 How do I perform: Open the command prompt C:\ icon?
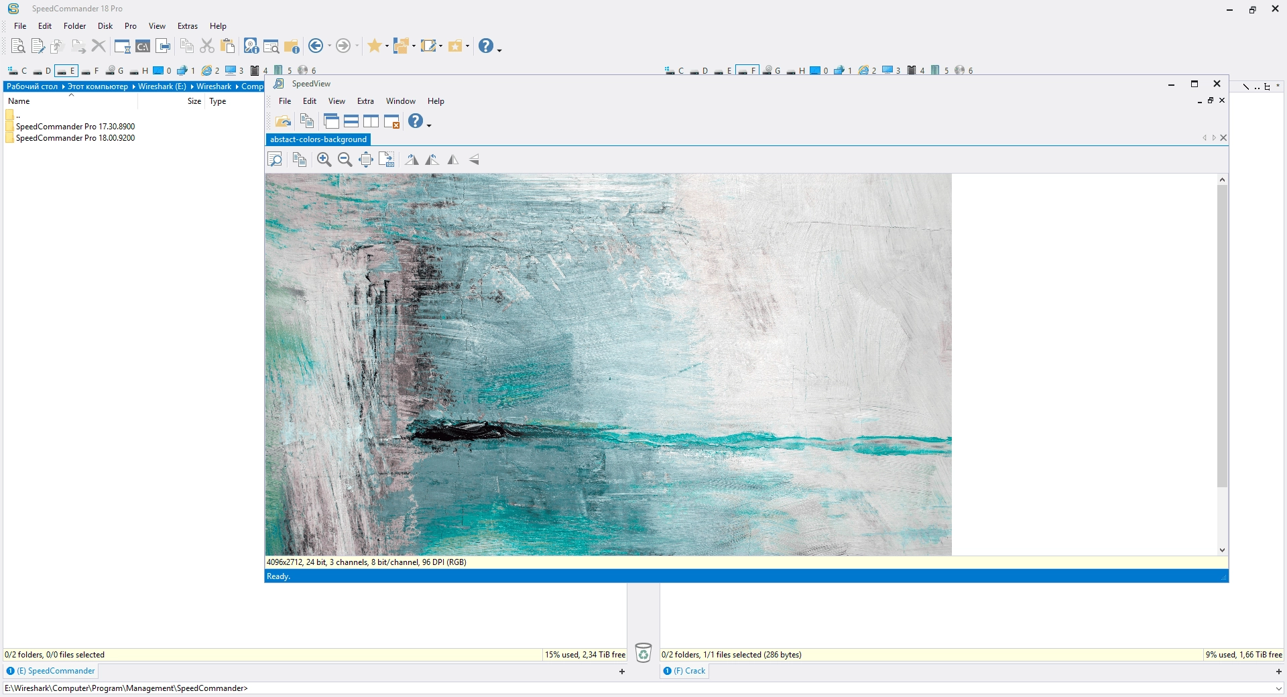point(142,46)
